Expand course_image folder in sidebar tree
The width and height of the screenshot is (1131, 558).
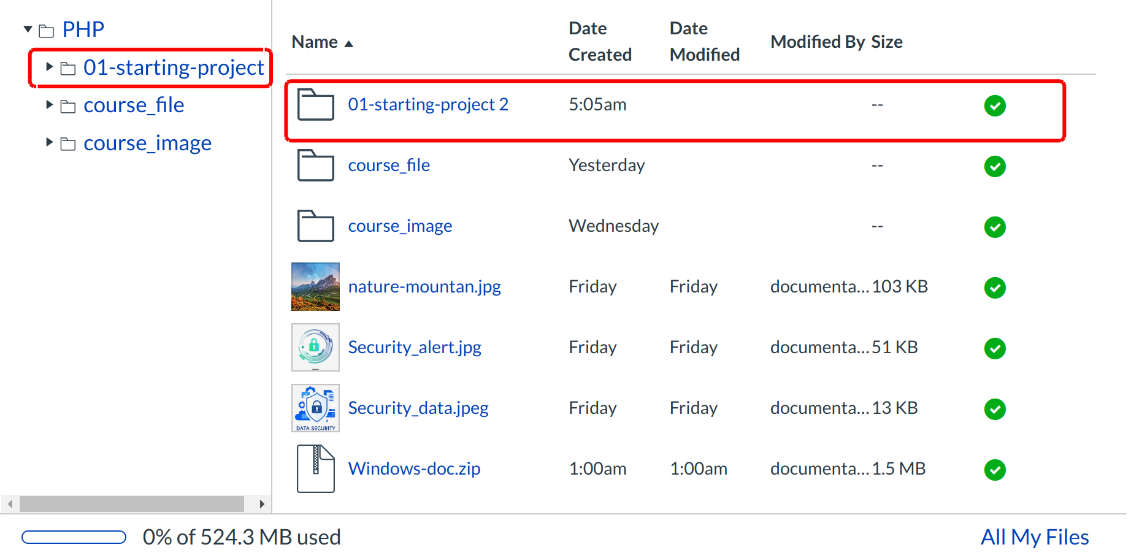[x=50, y=143]
